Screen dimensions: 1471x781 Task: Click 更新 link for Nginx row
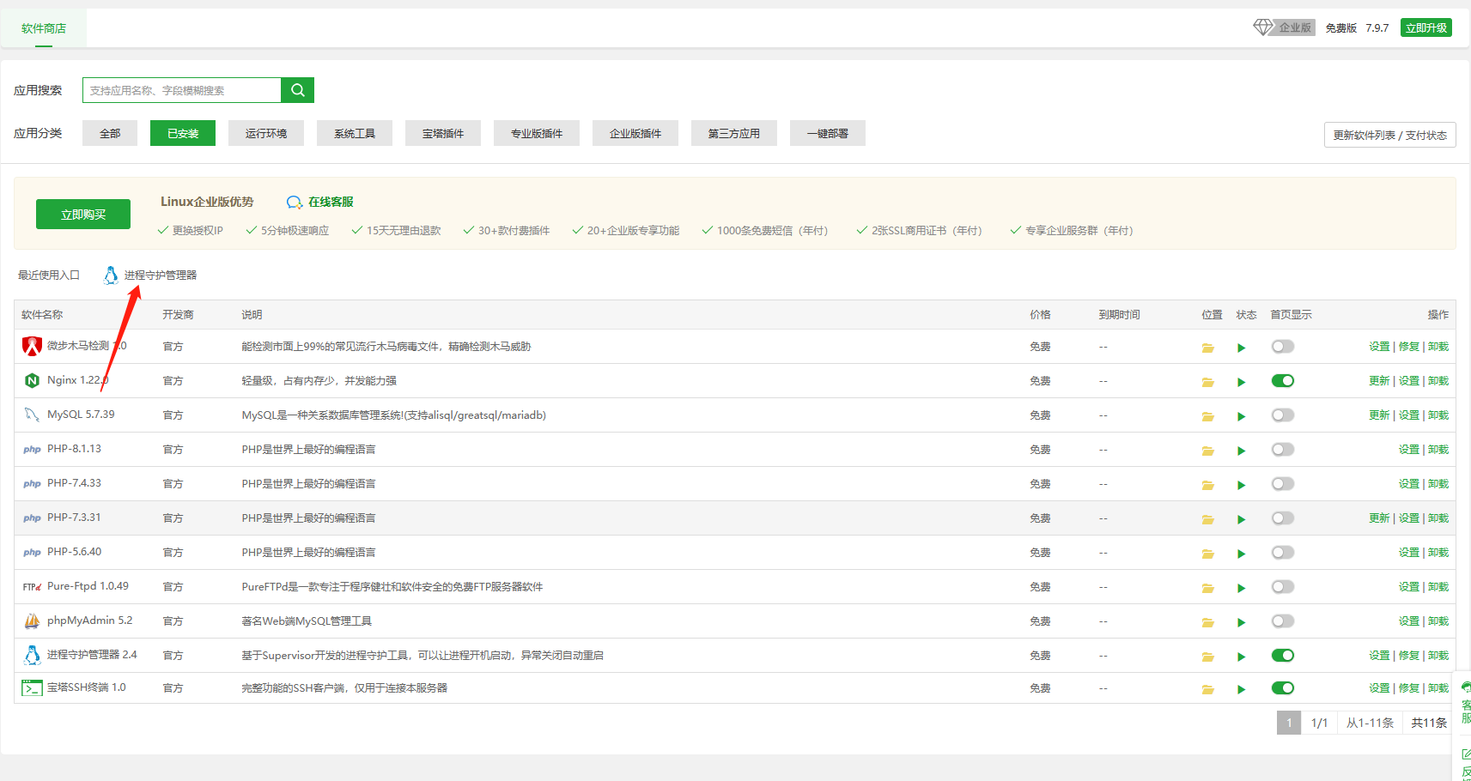1379,381
